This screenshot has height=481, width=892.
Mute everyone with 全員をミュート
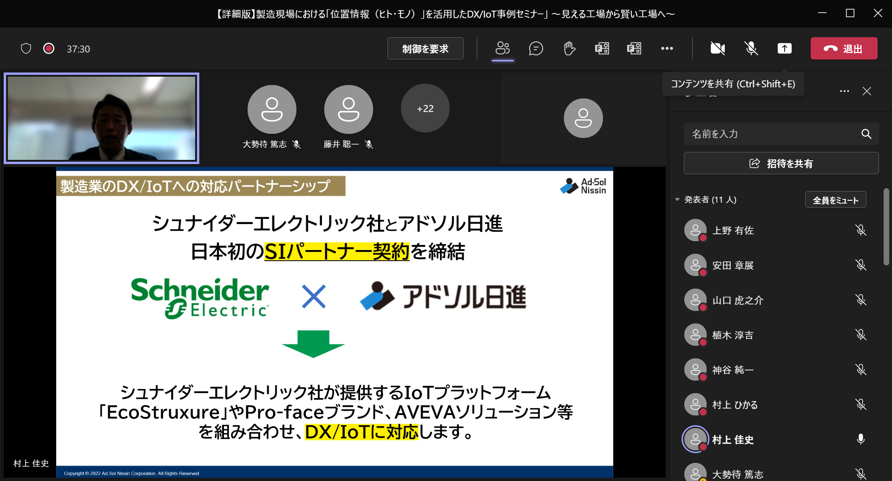click(x=836, y=200)
